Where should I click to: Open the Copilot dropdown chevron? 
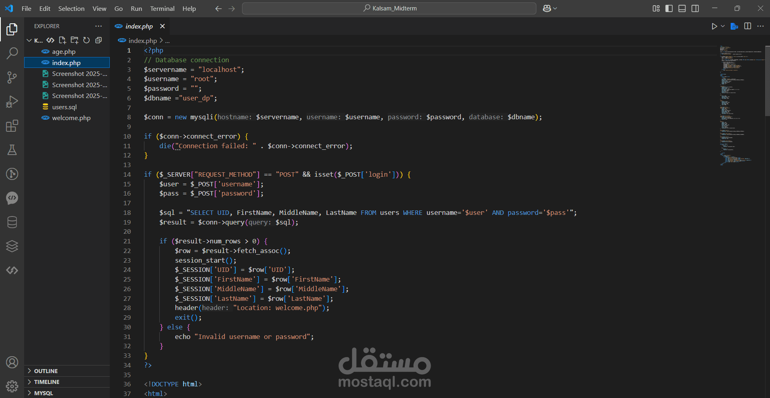[x=555, y=8]
